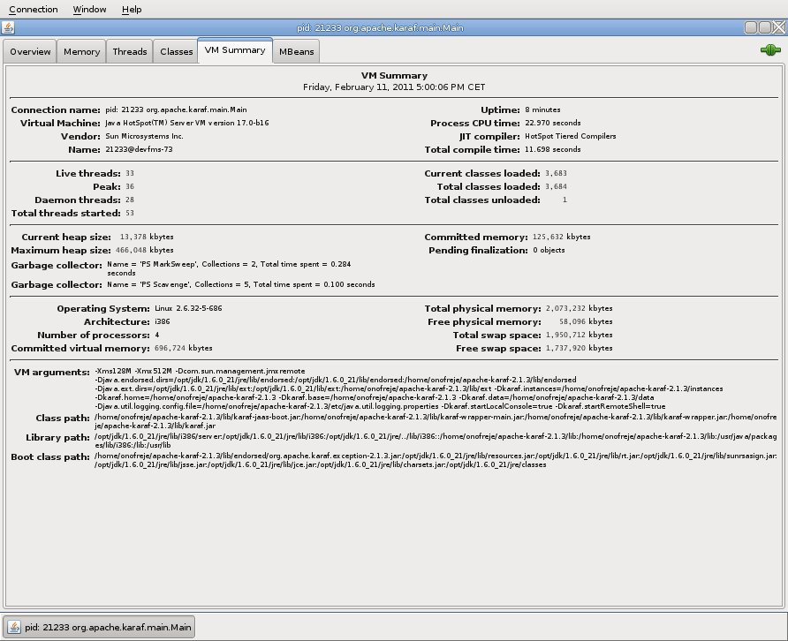Switch to the Overview tab

coord(30,52)
